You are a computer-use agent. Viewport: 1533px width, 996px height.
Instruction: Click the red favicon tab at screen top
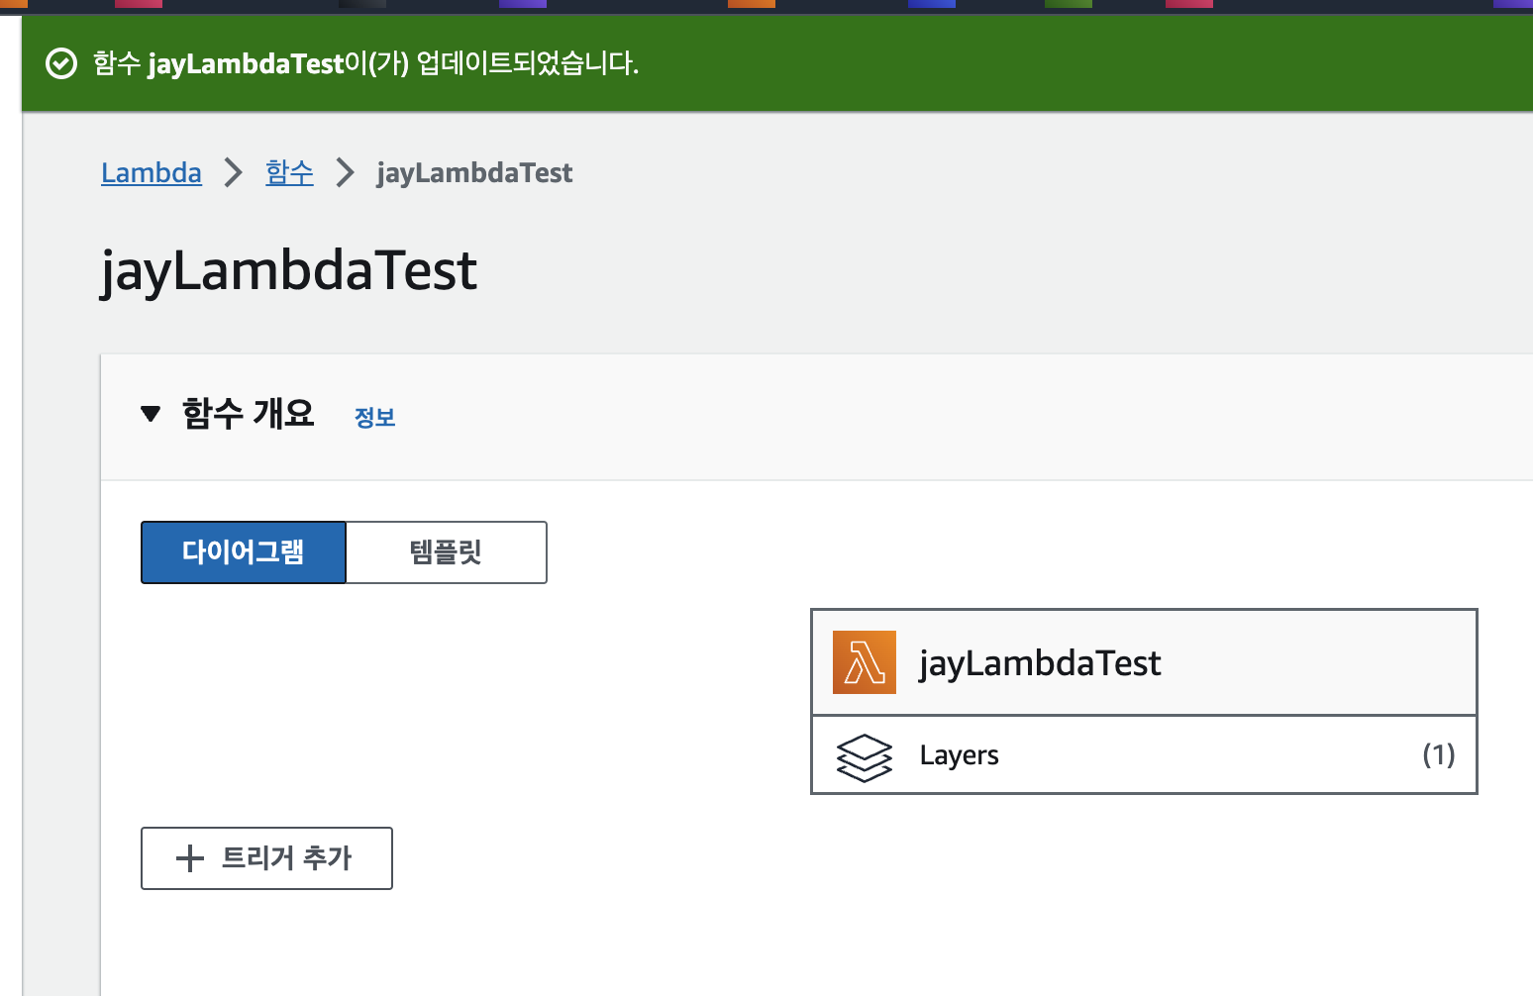coord(139,7)
